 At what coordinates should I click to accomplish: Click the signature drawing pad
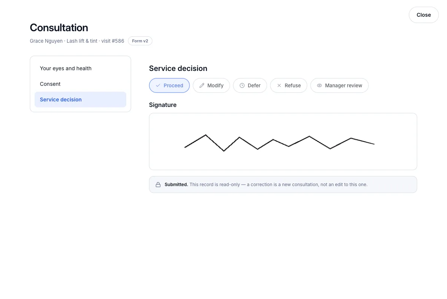click(x=283, y=142)
